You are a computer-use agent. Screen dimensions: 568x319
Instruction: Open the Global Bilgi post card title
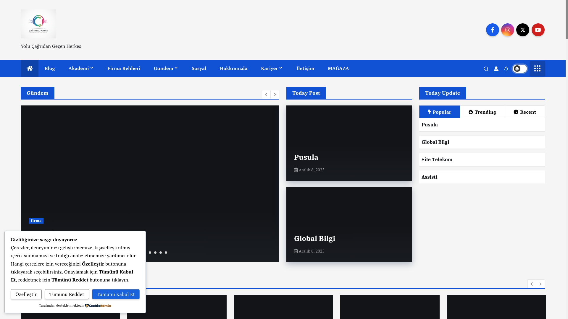point(314,238)
